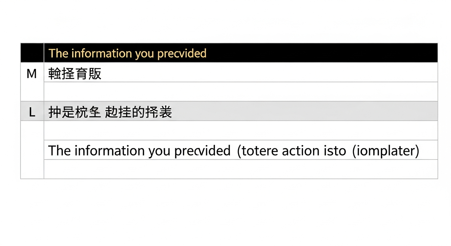Screen dimensions: 451x246
Task: Select the Chinese text cell in the M row
Action: tap(240, 73)
